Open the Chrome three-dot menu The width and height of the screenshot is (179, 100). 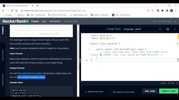pyautogui.click(x=176, y=11)
